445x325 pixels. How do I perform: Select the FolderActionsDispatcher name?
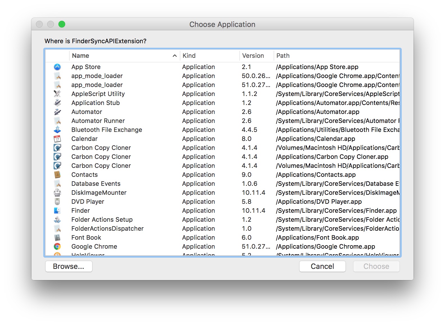[x=107, y=228]
